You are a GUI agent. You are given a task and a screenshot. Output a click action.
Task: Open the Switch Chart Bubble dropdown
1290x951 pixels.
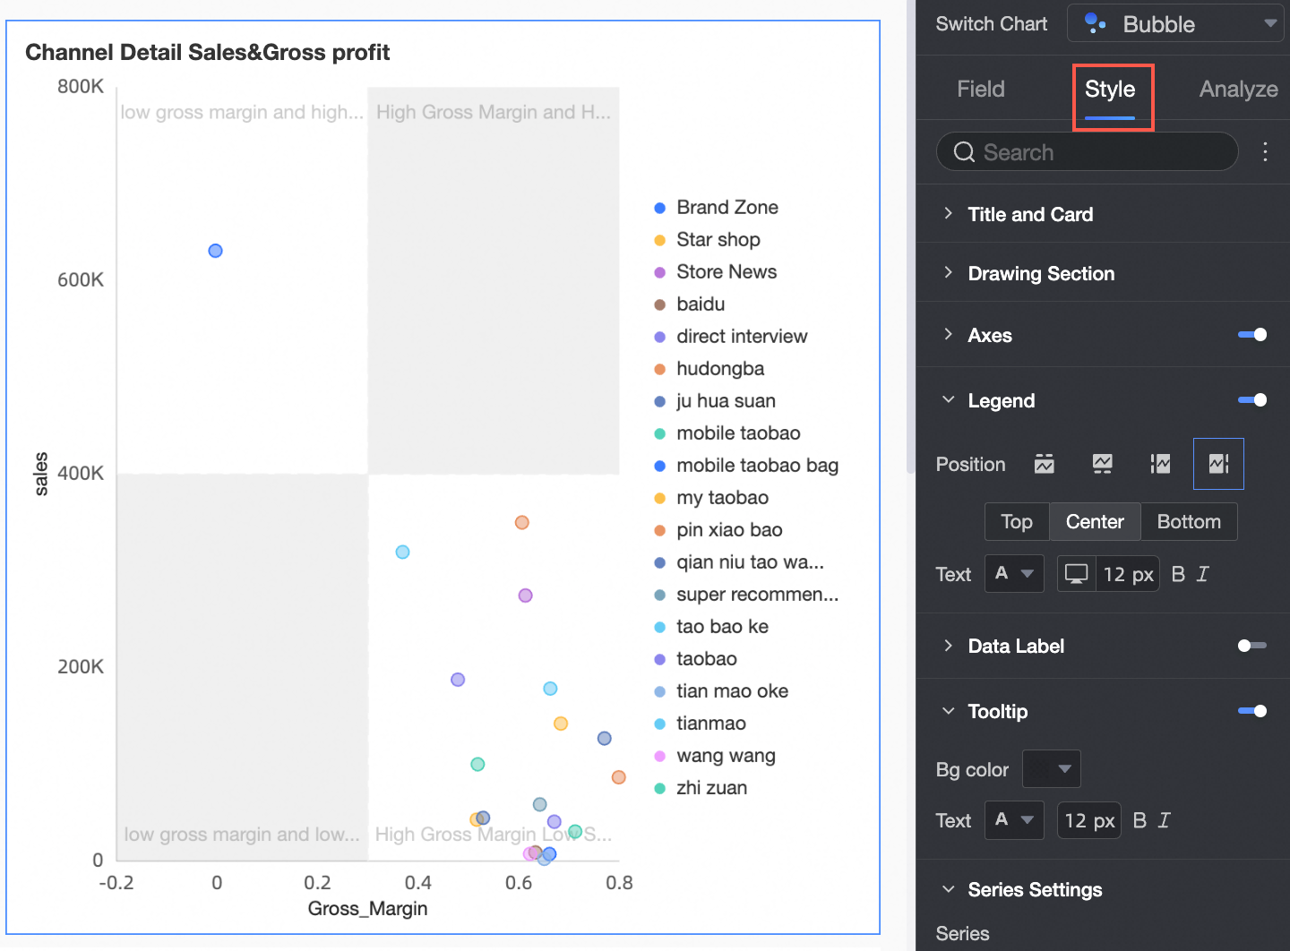point(1175,24)
